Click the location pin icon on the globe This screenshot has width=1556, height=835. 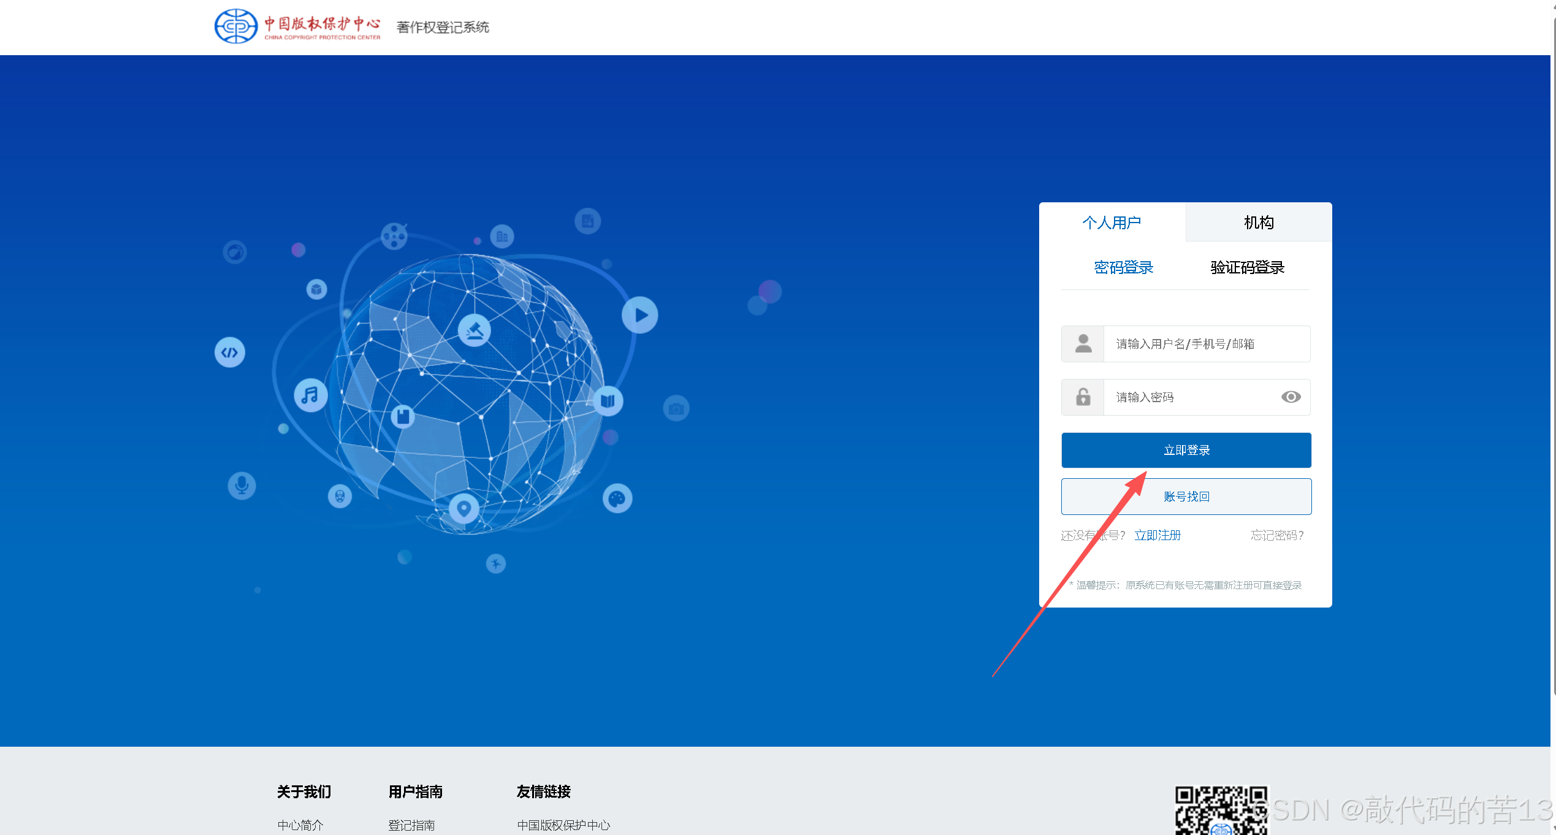coord(464,508)
